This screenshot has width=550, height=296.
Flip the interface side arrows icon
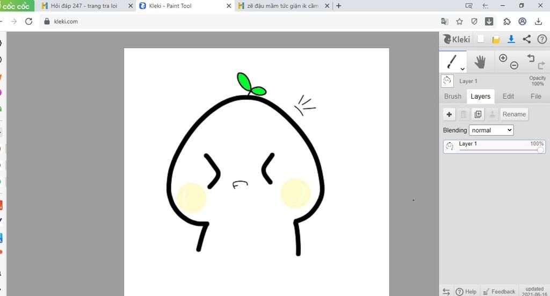(446, 292)
